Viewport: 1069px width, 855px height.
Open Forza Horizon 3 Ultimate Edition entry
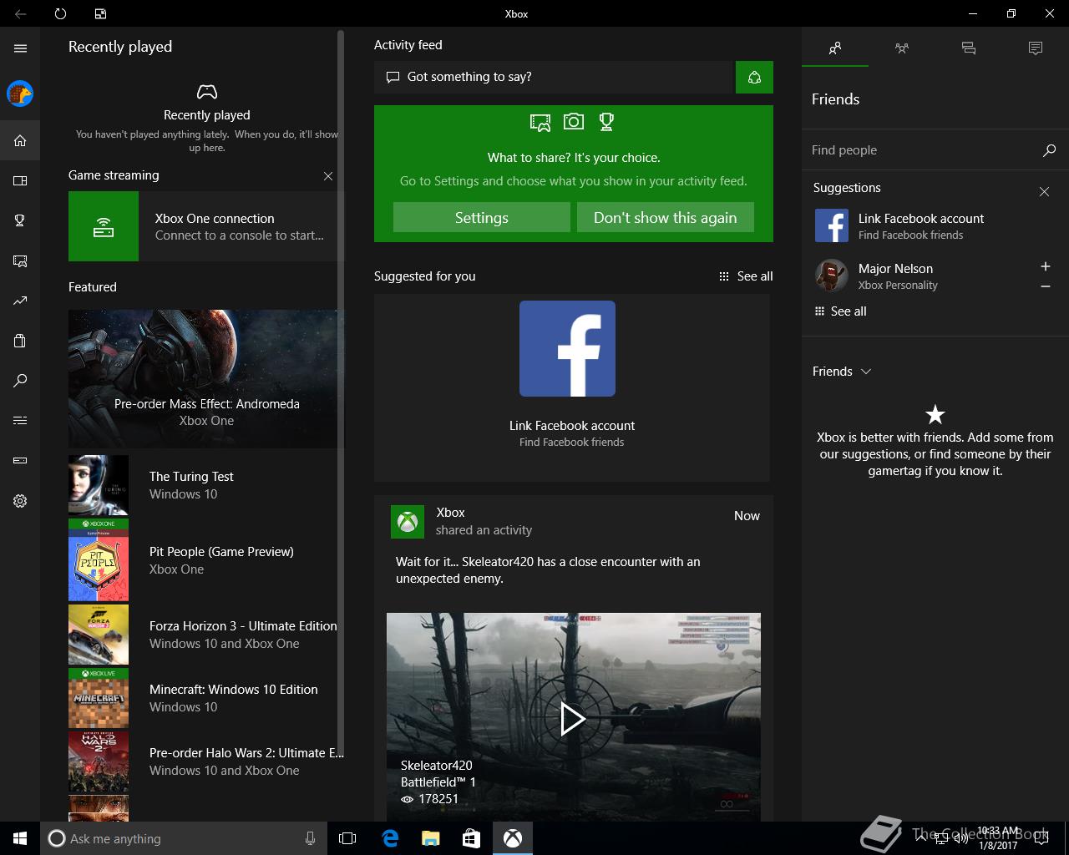click(x=206, y=635)
